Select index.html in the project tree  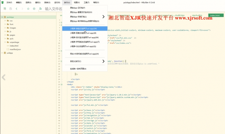point(14,46)
